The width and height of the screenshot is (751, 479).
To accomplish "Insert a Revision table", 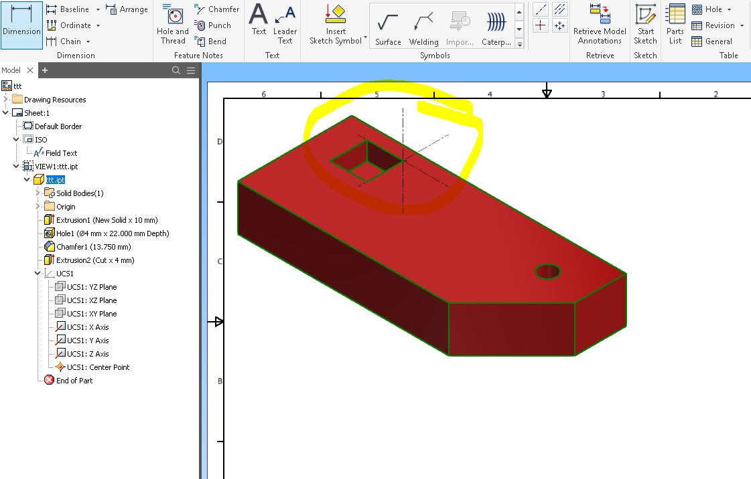I will [713, 25].
